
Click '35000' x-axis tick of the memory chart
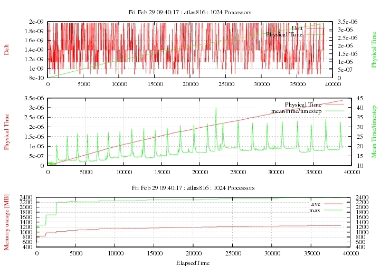312,254
